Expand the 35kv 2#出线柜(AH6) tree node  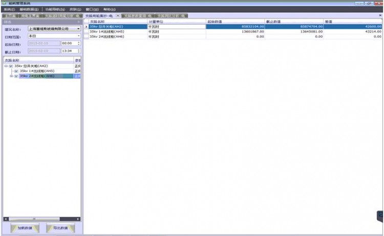(11, 76)
